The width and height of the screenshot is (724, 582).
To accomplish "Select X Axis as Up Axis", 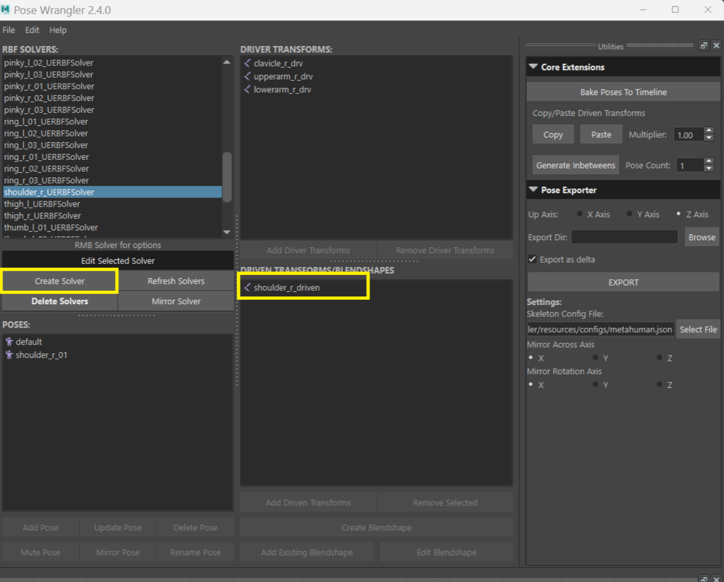I will [579, 214].
